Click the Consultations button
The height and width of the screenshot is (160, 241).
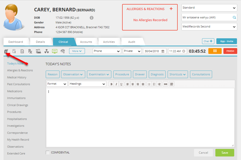(201, 74)
